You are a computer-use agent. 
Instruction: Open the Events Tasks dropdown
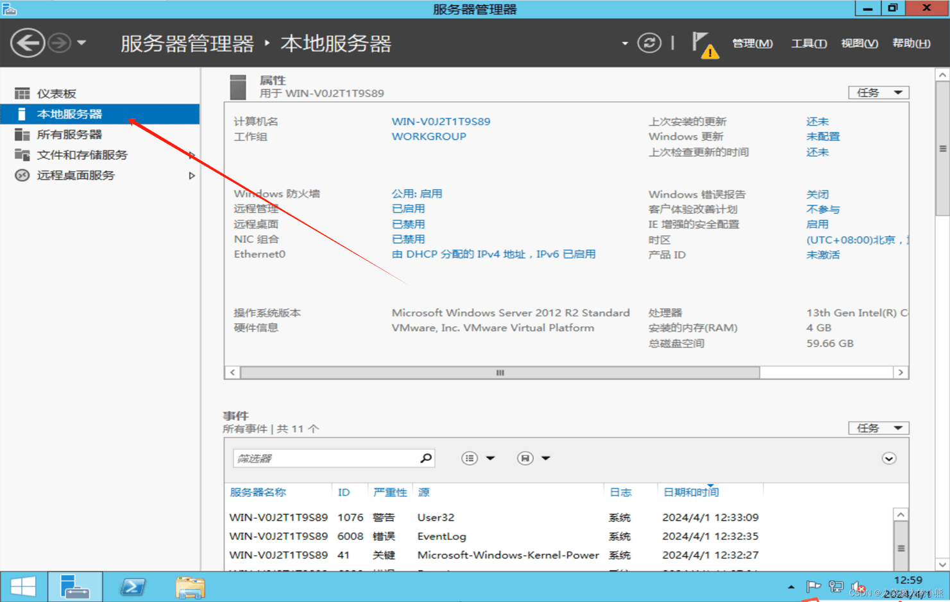pyautogui.click(x=878, y=428)
